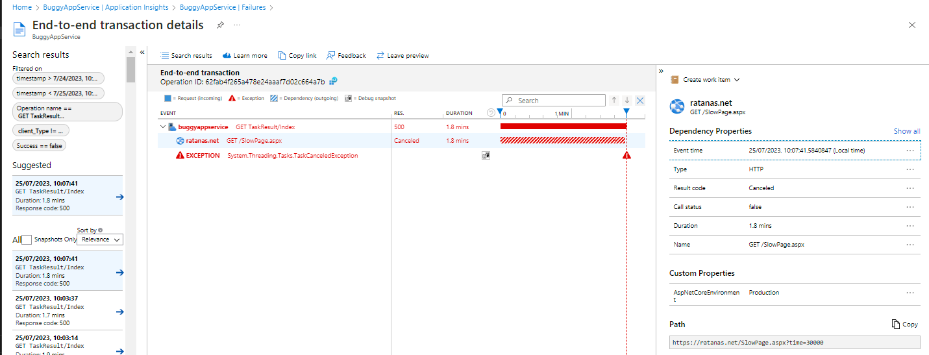
Task: Click the timeline start marker handle
Action: click(500, 112)
